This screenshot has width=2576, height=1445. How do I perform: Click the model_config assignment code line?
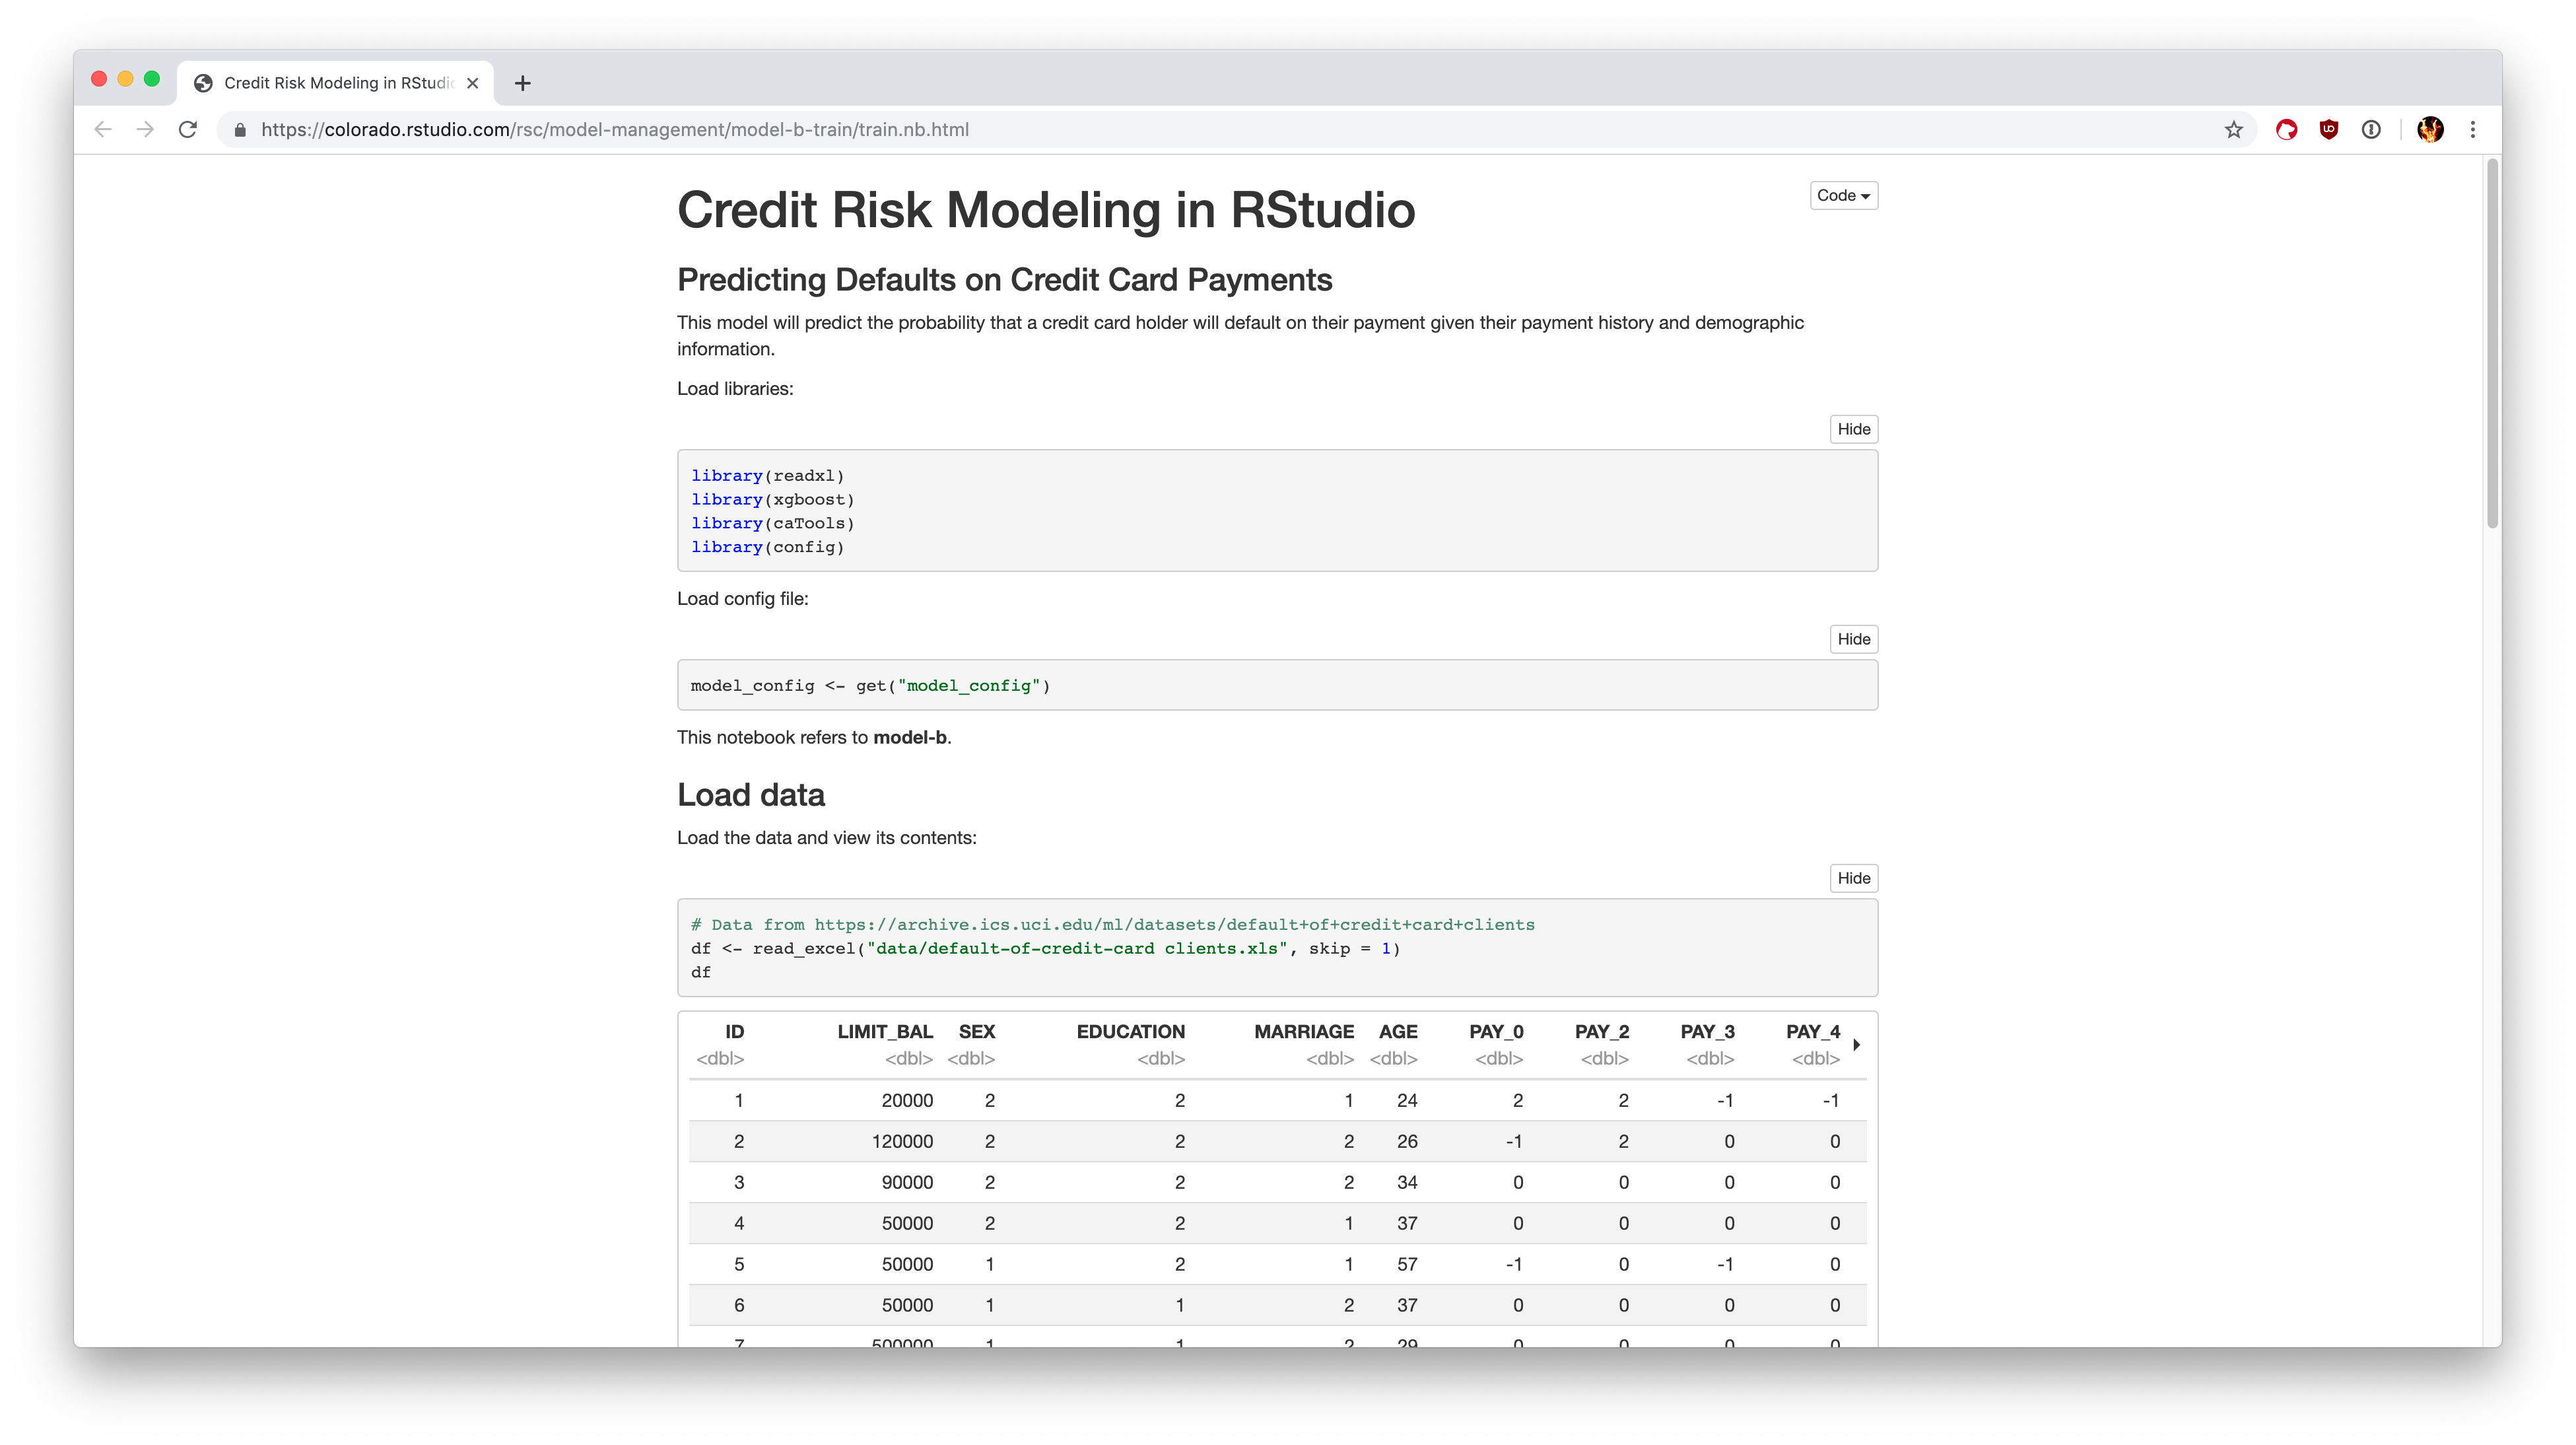pyautogui.click(x=870, y=686)
